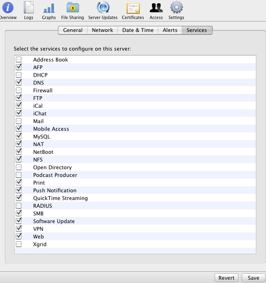Select the 'Mobile Access' row label
Screen dimensions: 266x283
click(x=51, y=129)
